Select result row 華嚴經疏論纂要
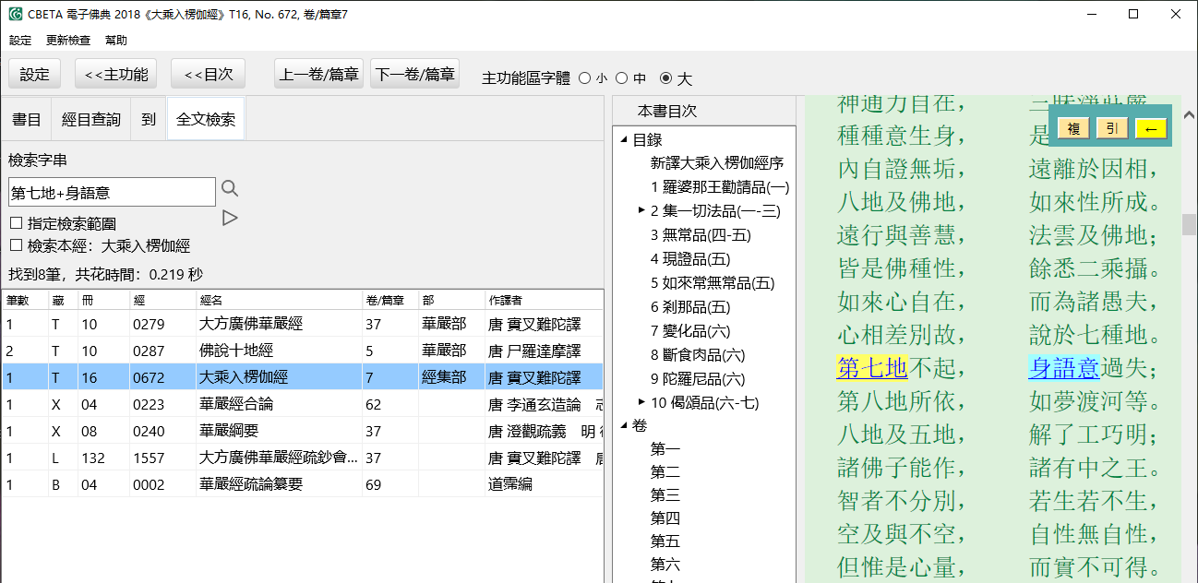 (x=302, y=484)
